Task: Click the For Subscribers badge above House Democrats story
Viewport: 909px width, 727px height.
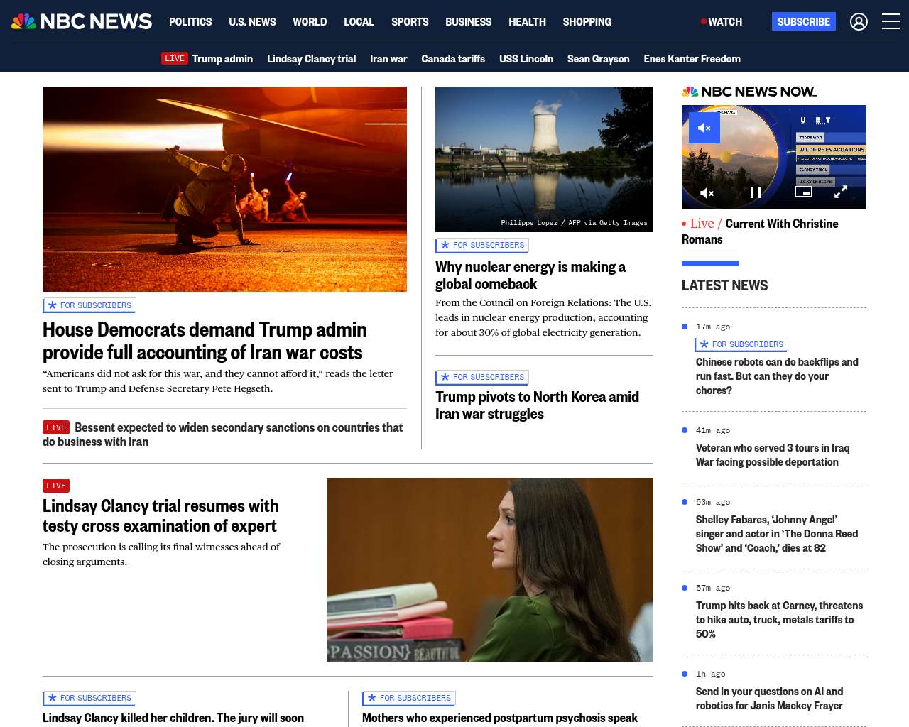Action: pyautogui.click(x=89, y=305)
